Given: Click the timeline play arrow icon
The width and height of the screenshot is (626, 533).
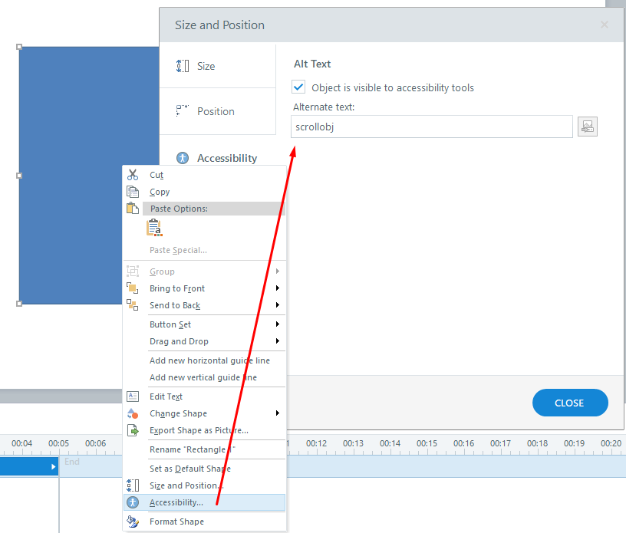Looking at the screenshot, I should coord(54,467).
